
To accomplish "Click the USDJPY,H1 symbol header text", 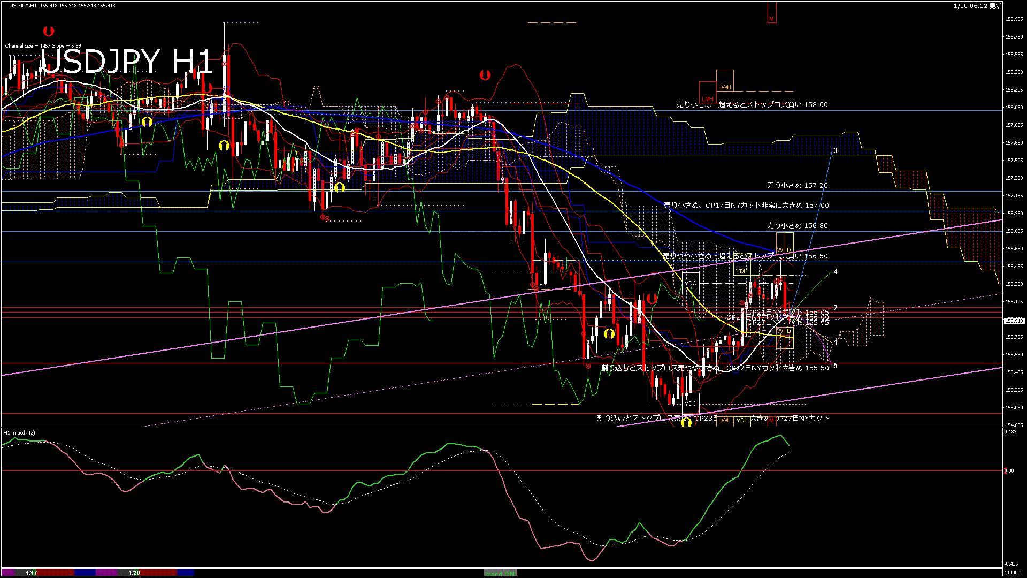I will tap(23, 6).
